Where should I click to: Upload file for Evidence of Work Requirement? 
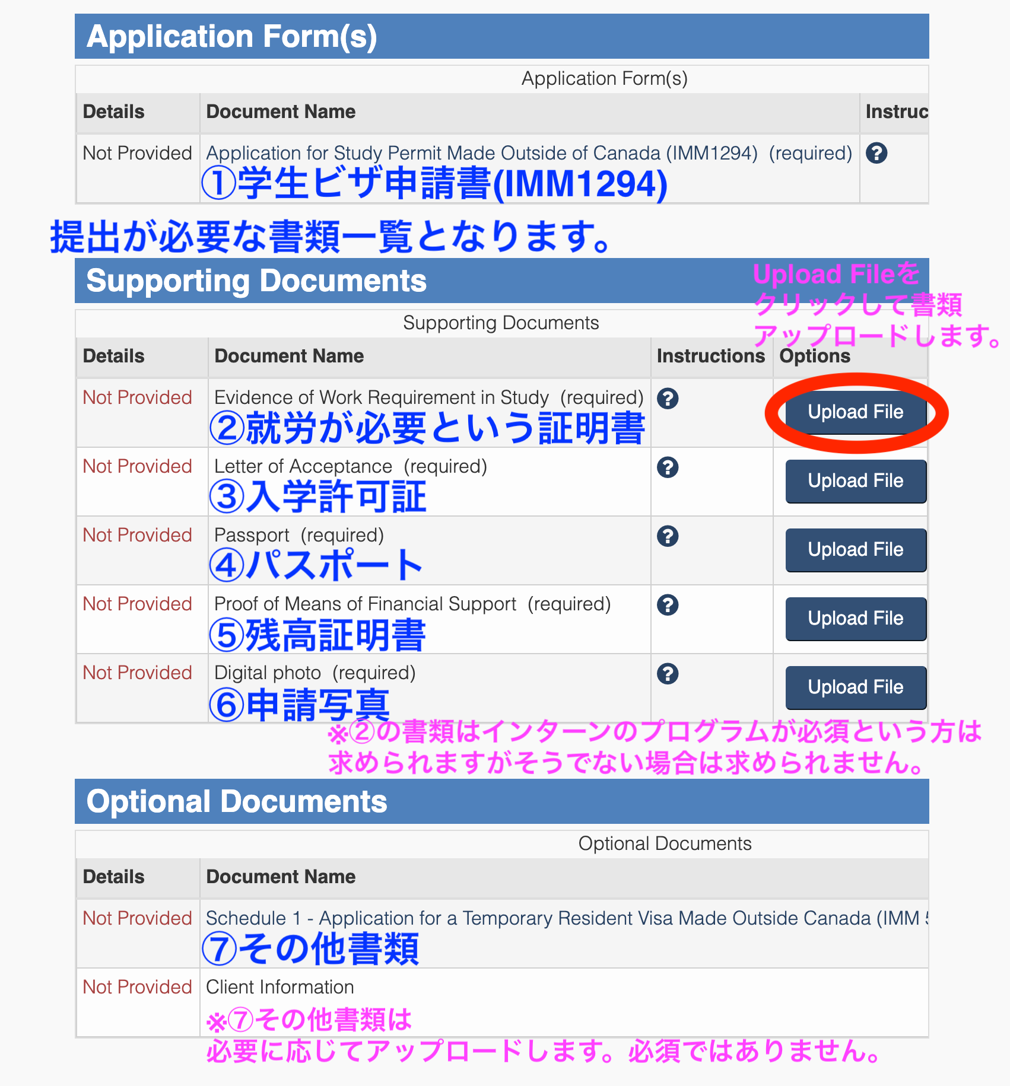point(855,412)
